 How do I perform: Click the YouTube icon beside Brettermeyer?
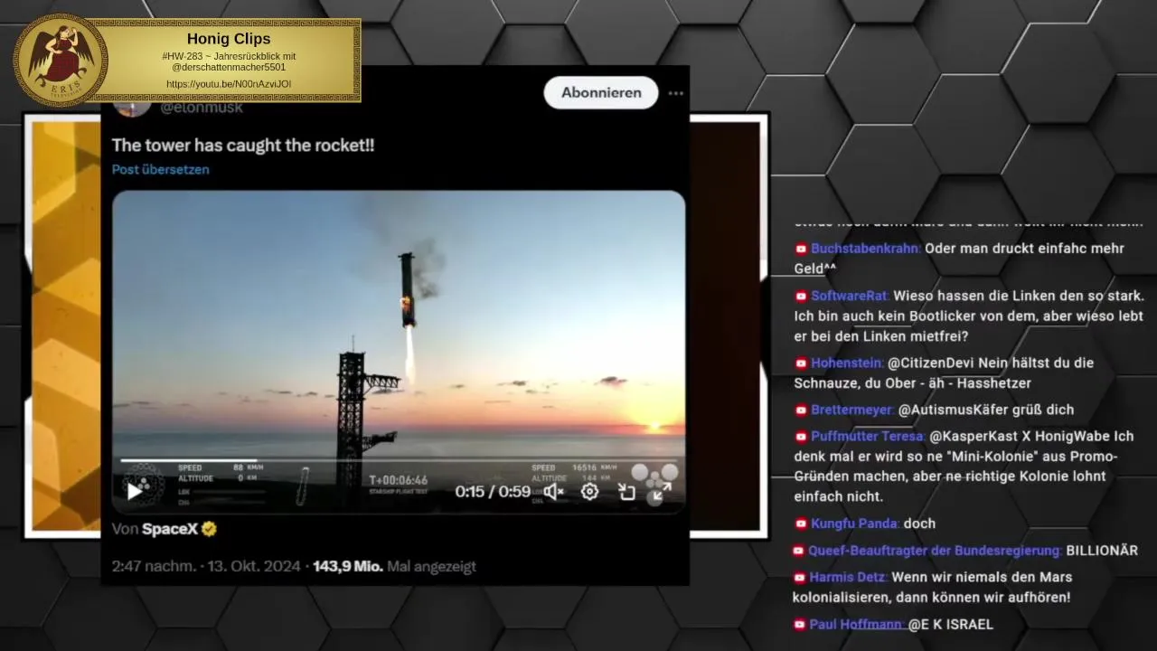801,410
